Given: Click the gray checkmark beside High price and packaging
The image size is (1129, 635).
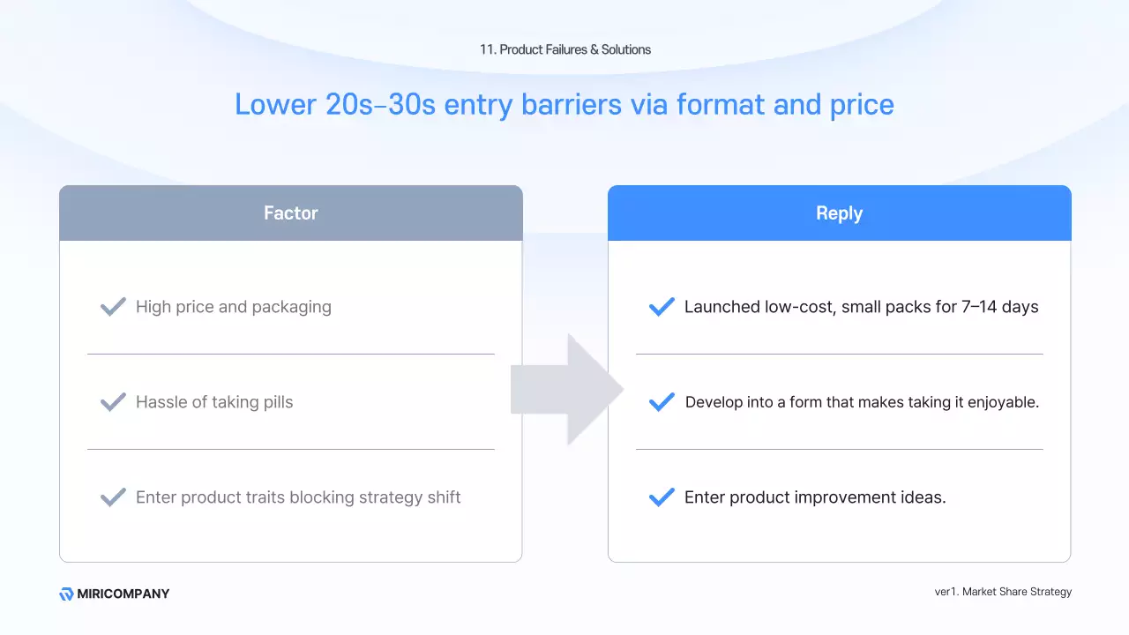Looking at the screenshot, I should [113, 307].
